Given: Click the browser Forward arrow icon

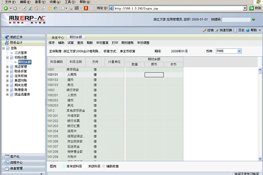Looking at the screenshot, I should pyautogui.click(x=15, y=8).
